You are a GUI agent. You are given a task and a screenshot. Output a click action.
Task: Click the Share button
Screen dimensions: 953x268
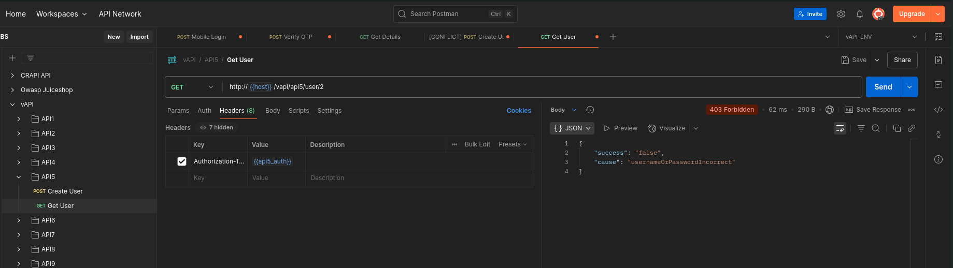click(902, 60)
